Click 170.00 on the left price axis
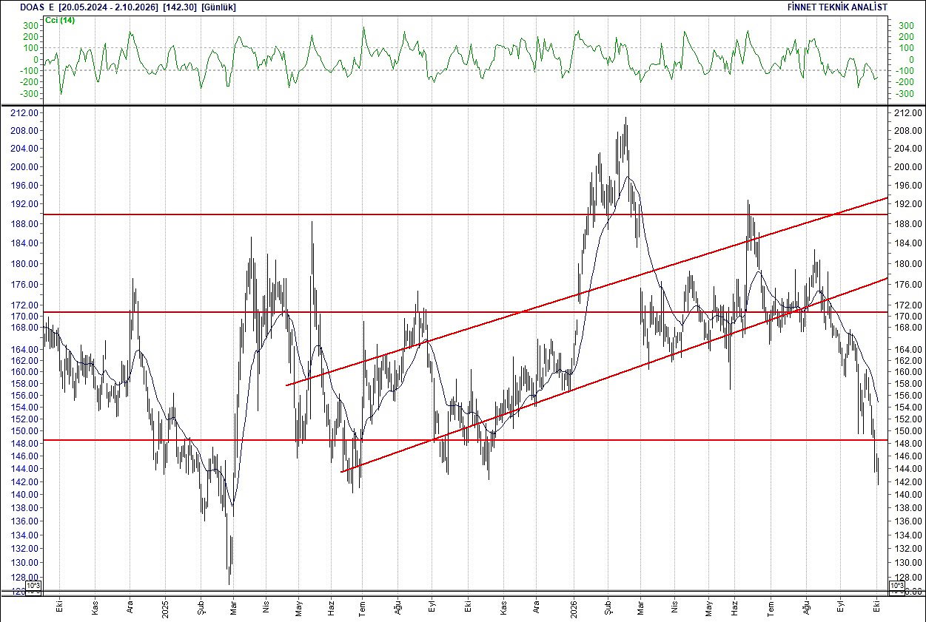This screenshot has width=926, height=622. (24, 316)
